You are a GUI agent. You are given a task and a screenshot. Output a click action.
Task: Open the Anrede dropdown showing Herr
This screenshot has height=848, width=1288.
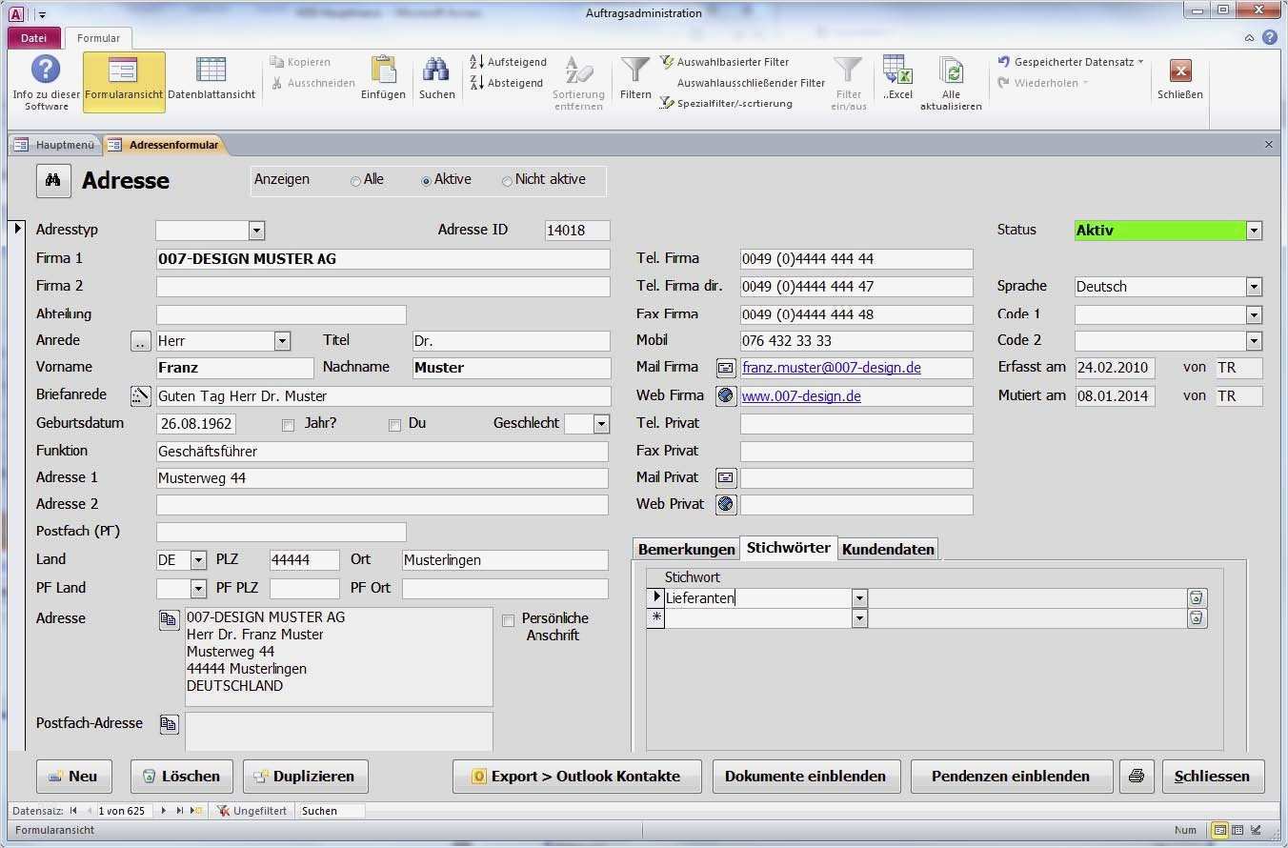click(x=282, y=340)
